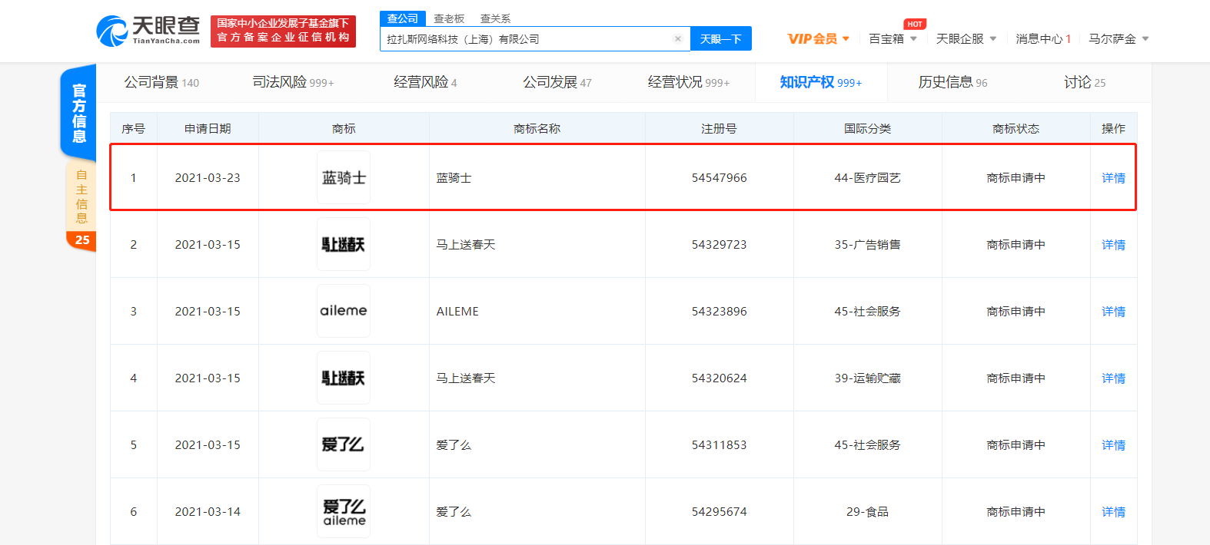
Task: Select the 查关系 search tab
Action: click(495, 18)
